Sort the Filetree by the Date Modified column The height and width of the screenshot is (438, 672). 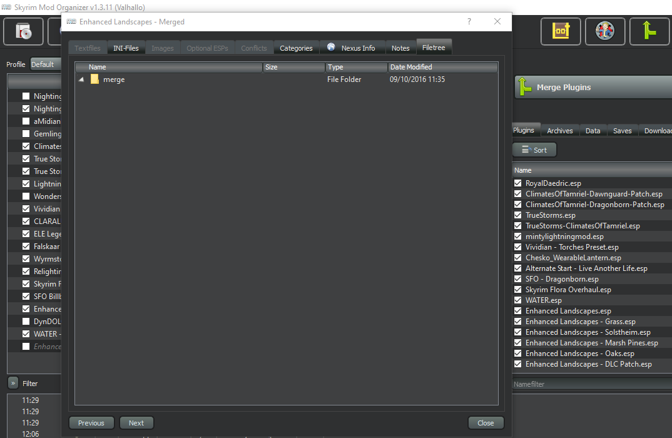tap(443, 67)
